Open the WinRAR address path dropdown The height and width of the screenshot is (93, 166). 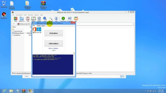134,24
